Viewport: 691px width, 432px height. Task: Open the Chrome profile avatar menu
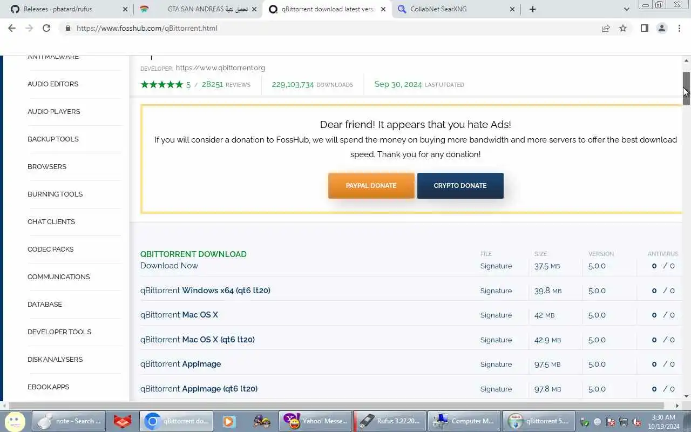pyautogui.click(x=662, y=28)
